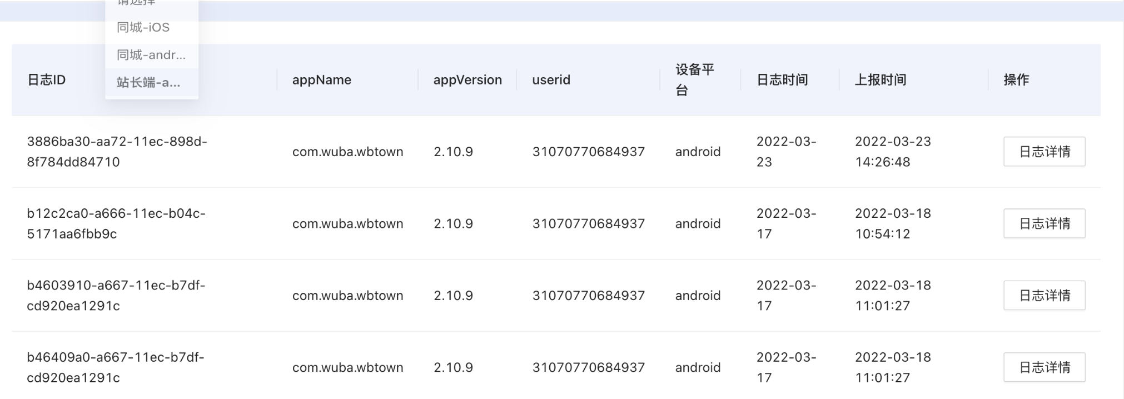
Task: Click report time 2022-03-23 14:26:48
Action: click(893, 152)
